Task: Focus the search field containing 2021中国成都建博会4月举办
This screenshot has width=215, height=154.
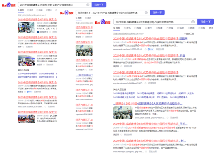Action: [x=55, y=5]
